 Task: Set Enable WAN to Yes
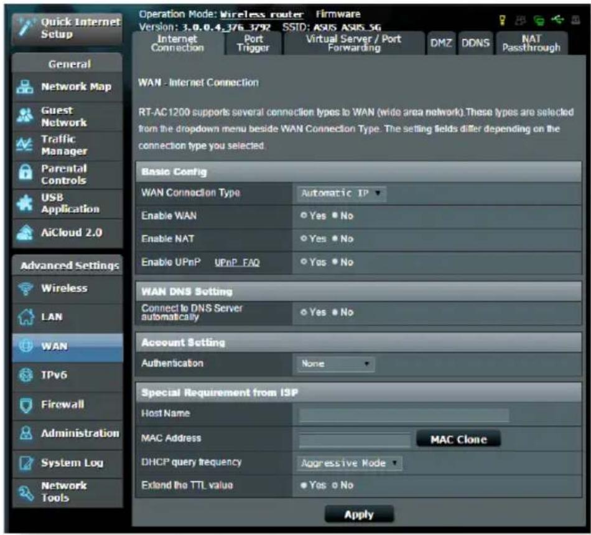click(304, 215)
